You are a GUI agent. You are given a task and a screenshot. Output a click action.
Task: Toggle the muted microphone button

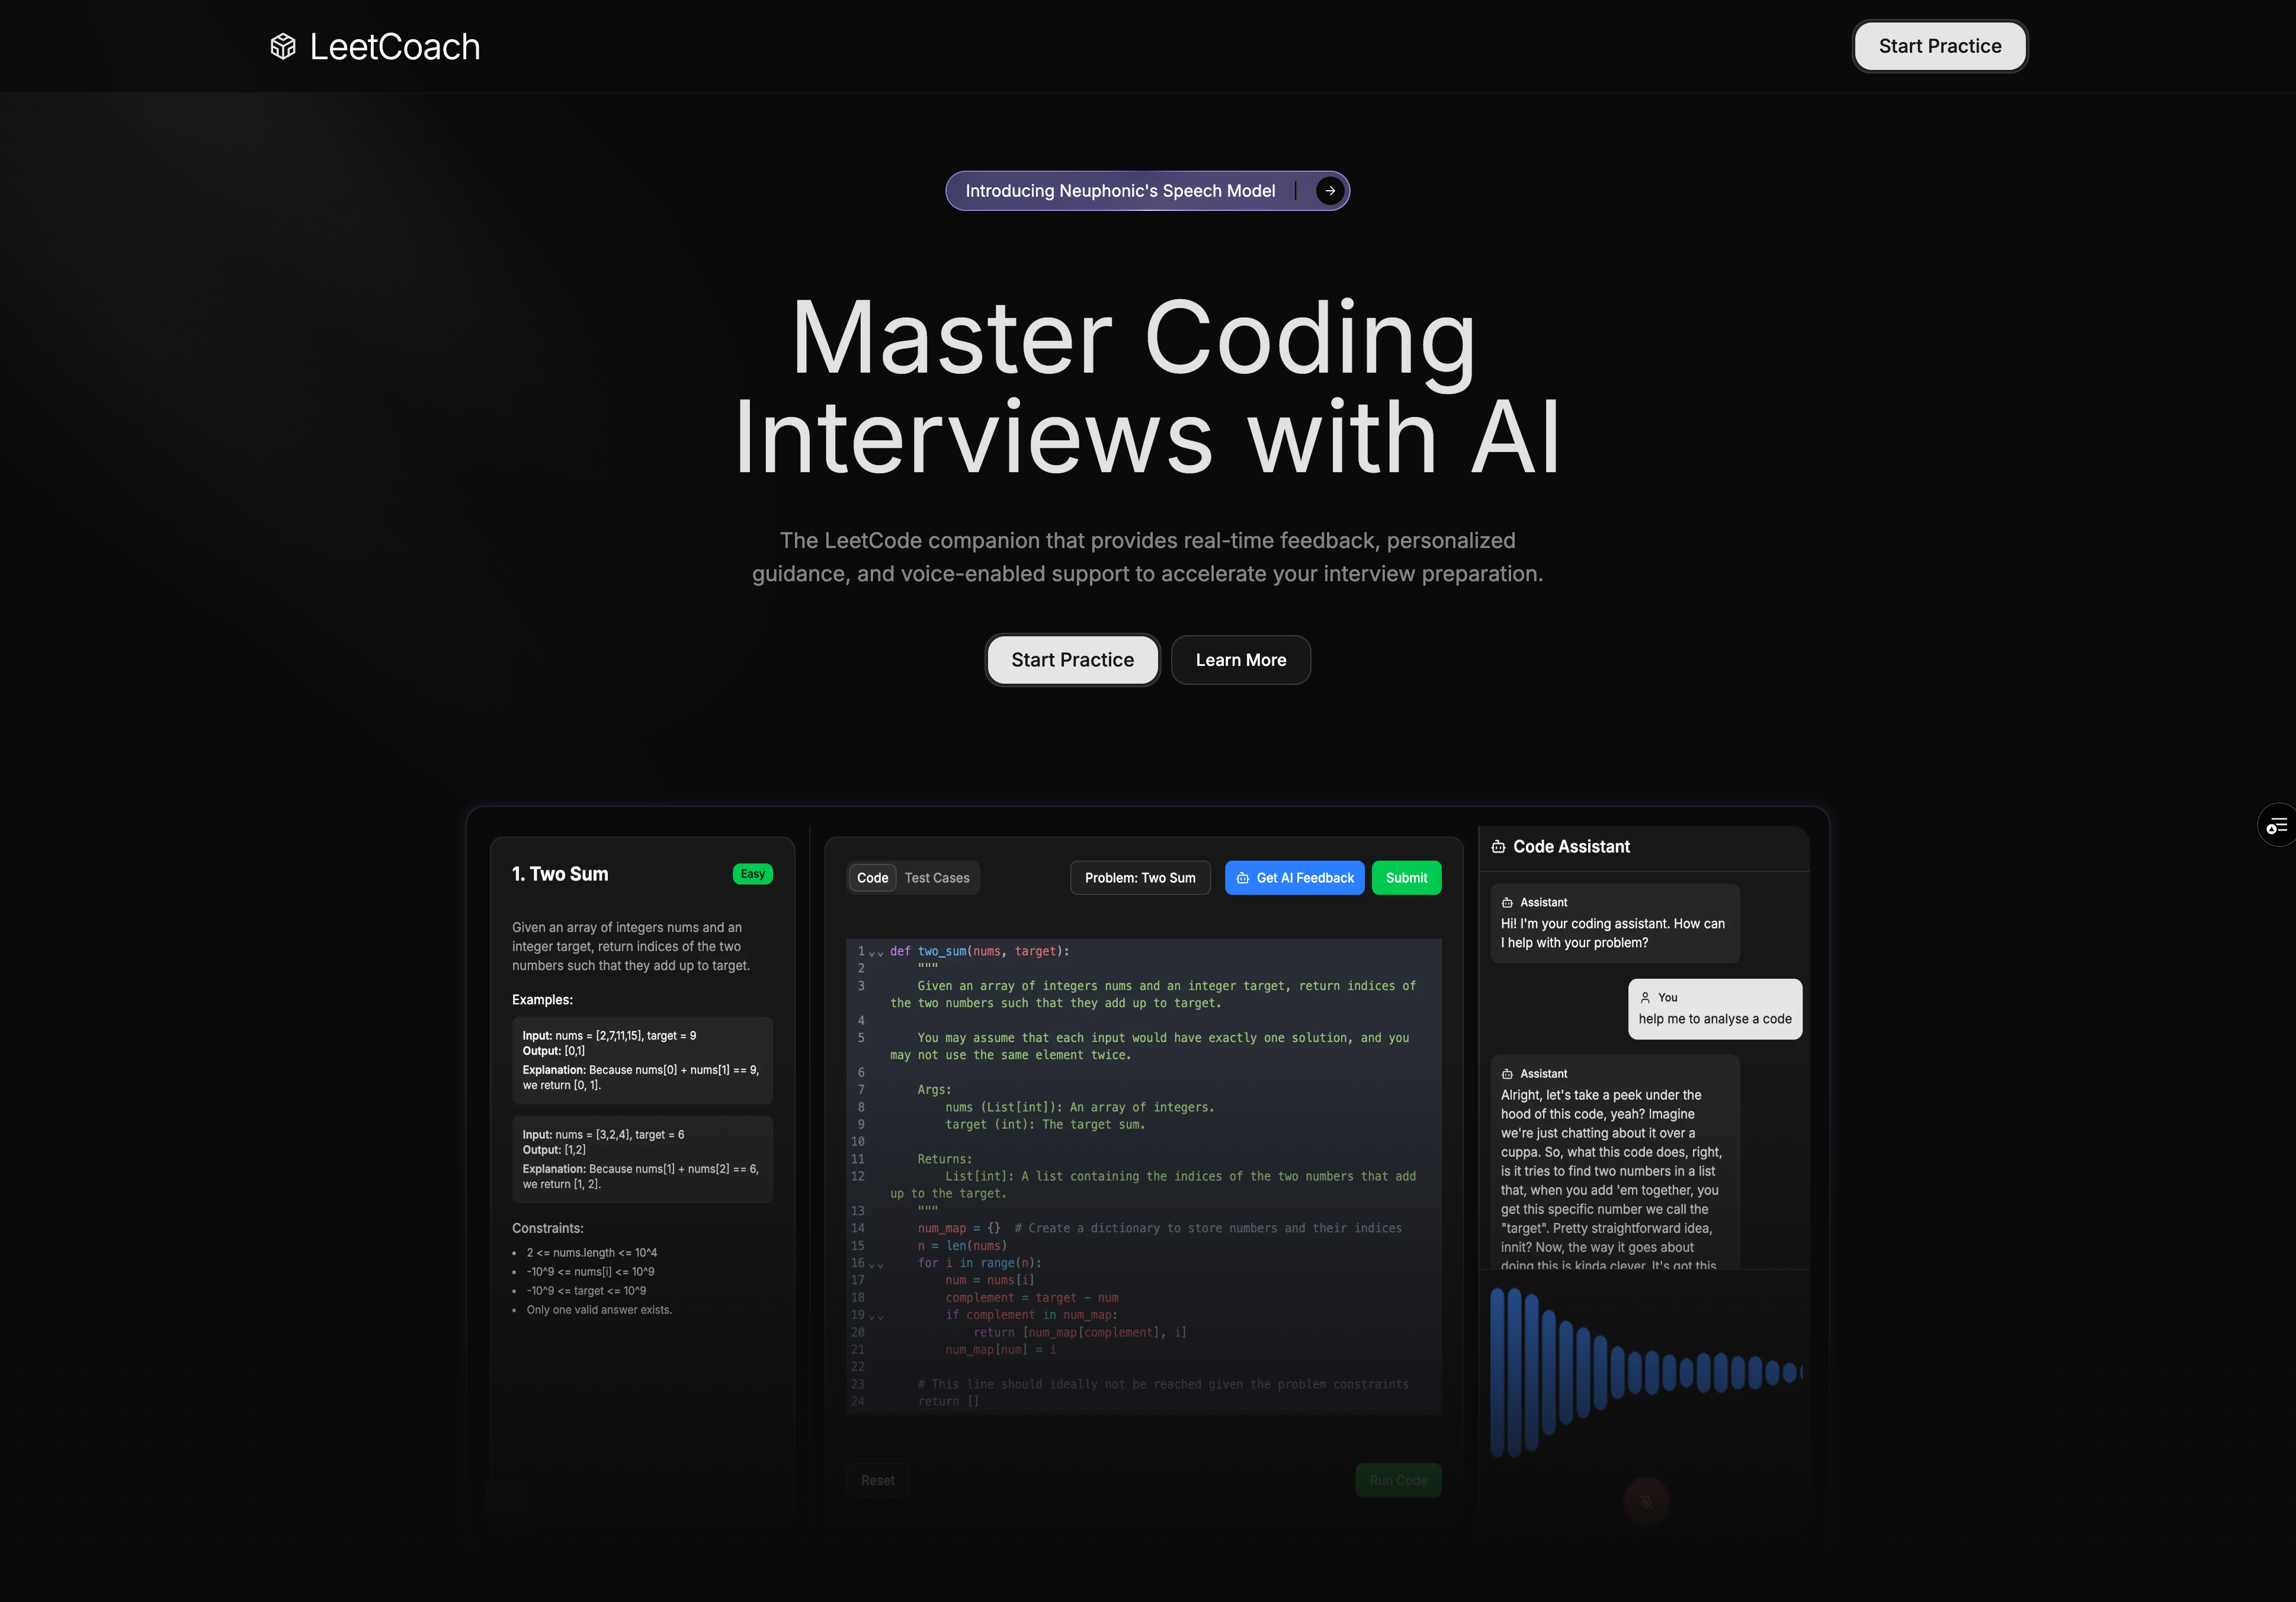[1646, 1500]
